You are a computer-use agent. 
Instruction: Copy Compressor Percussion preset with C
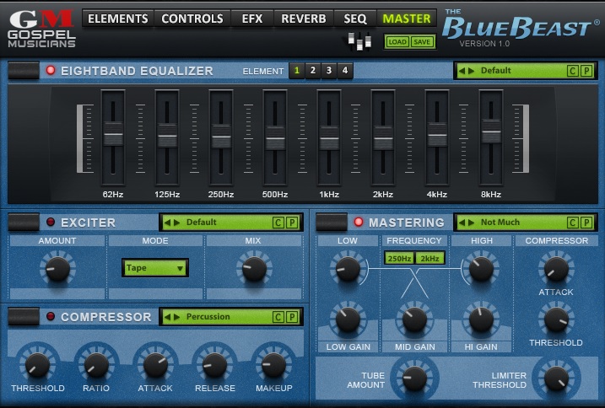[278, 317]
